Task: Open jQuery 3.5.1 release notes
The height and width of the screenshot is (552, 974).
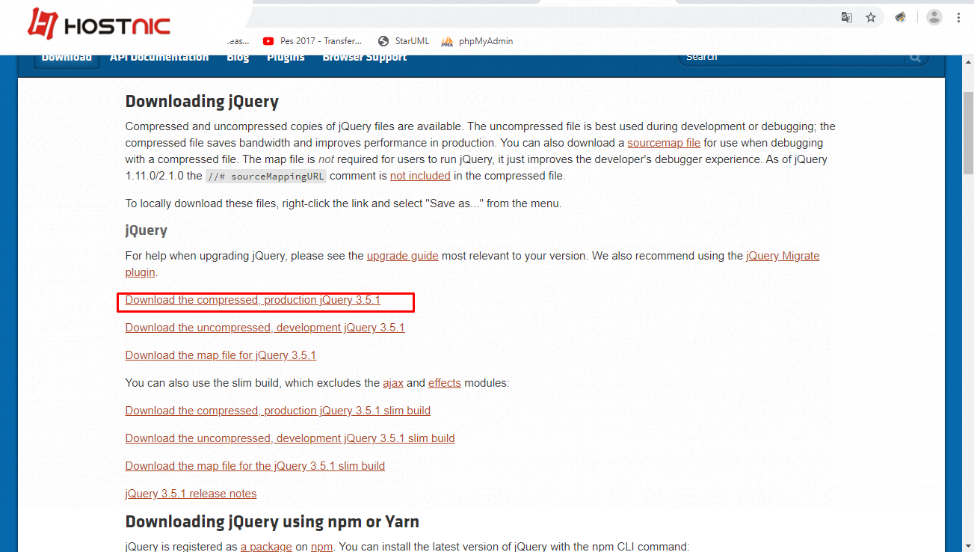Action: [x=191, y=493]
